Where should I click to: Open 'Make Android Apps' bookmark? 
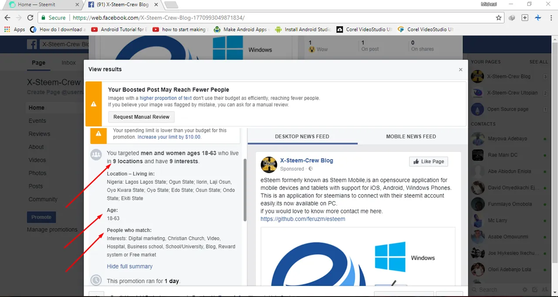pyautogui.click(x=242, y=30)
